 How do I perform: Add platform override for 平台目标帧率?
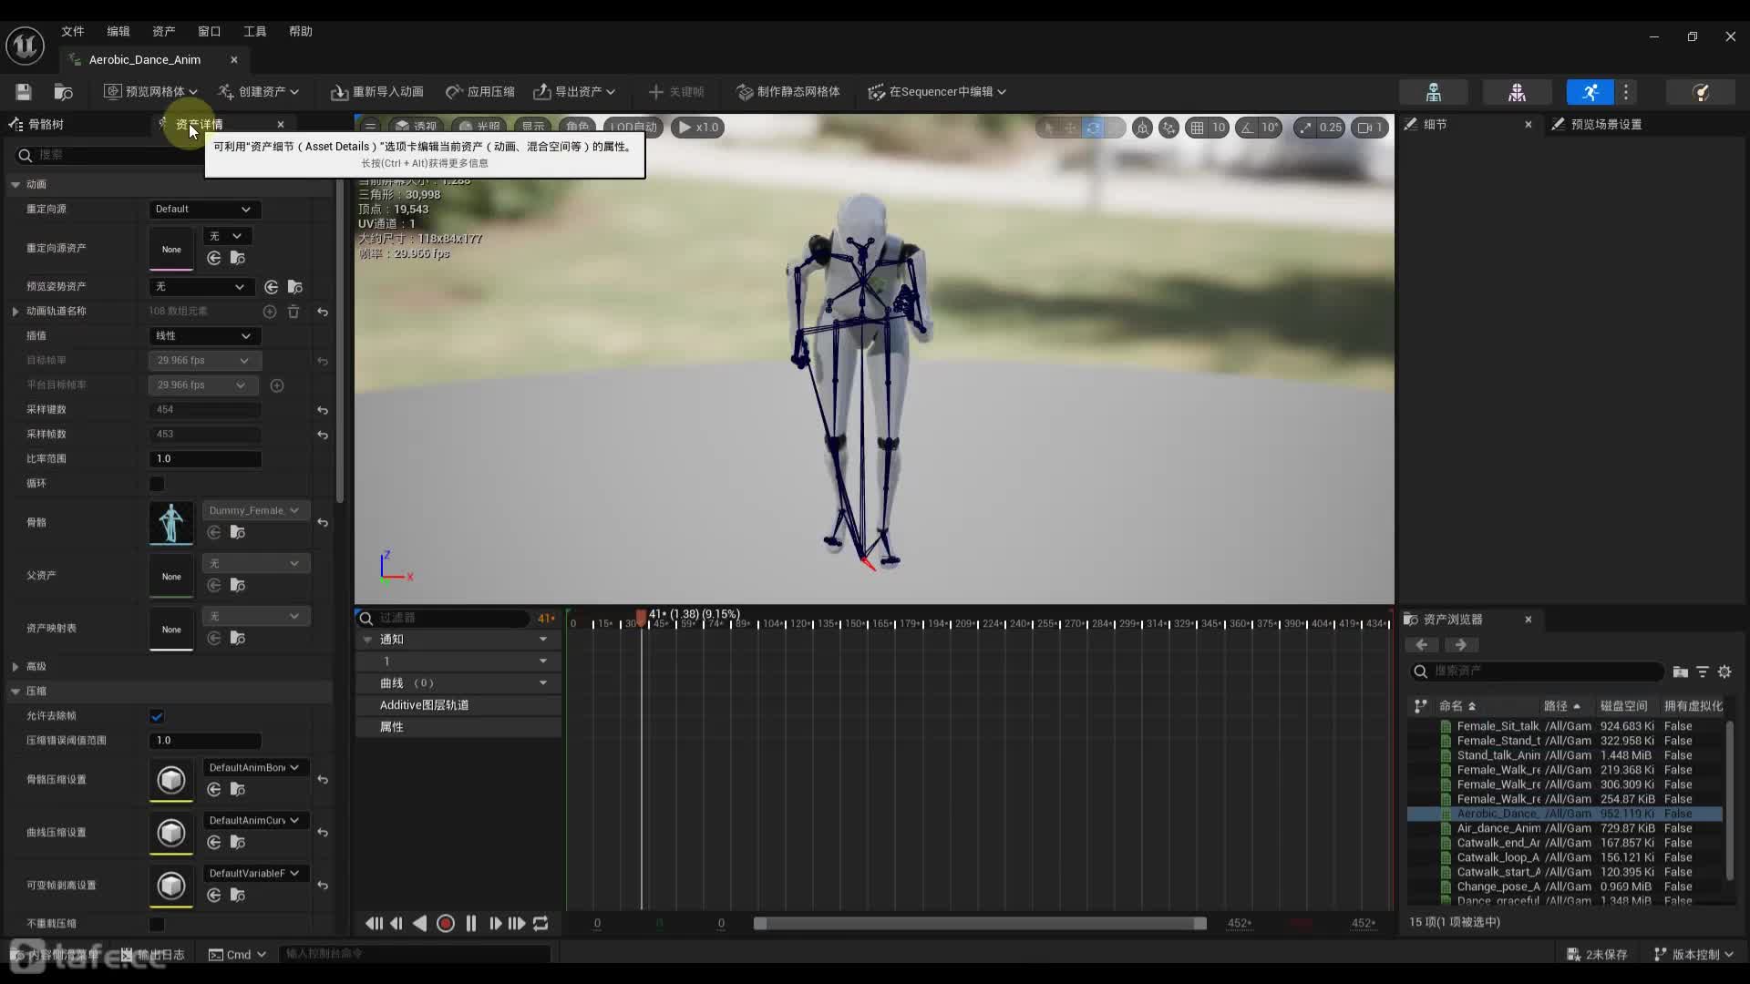[x=277, y=385]
